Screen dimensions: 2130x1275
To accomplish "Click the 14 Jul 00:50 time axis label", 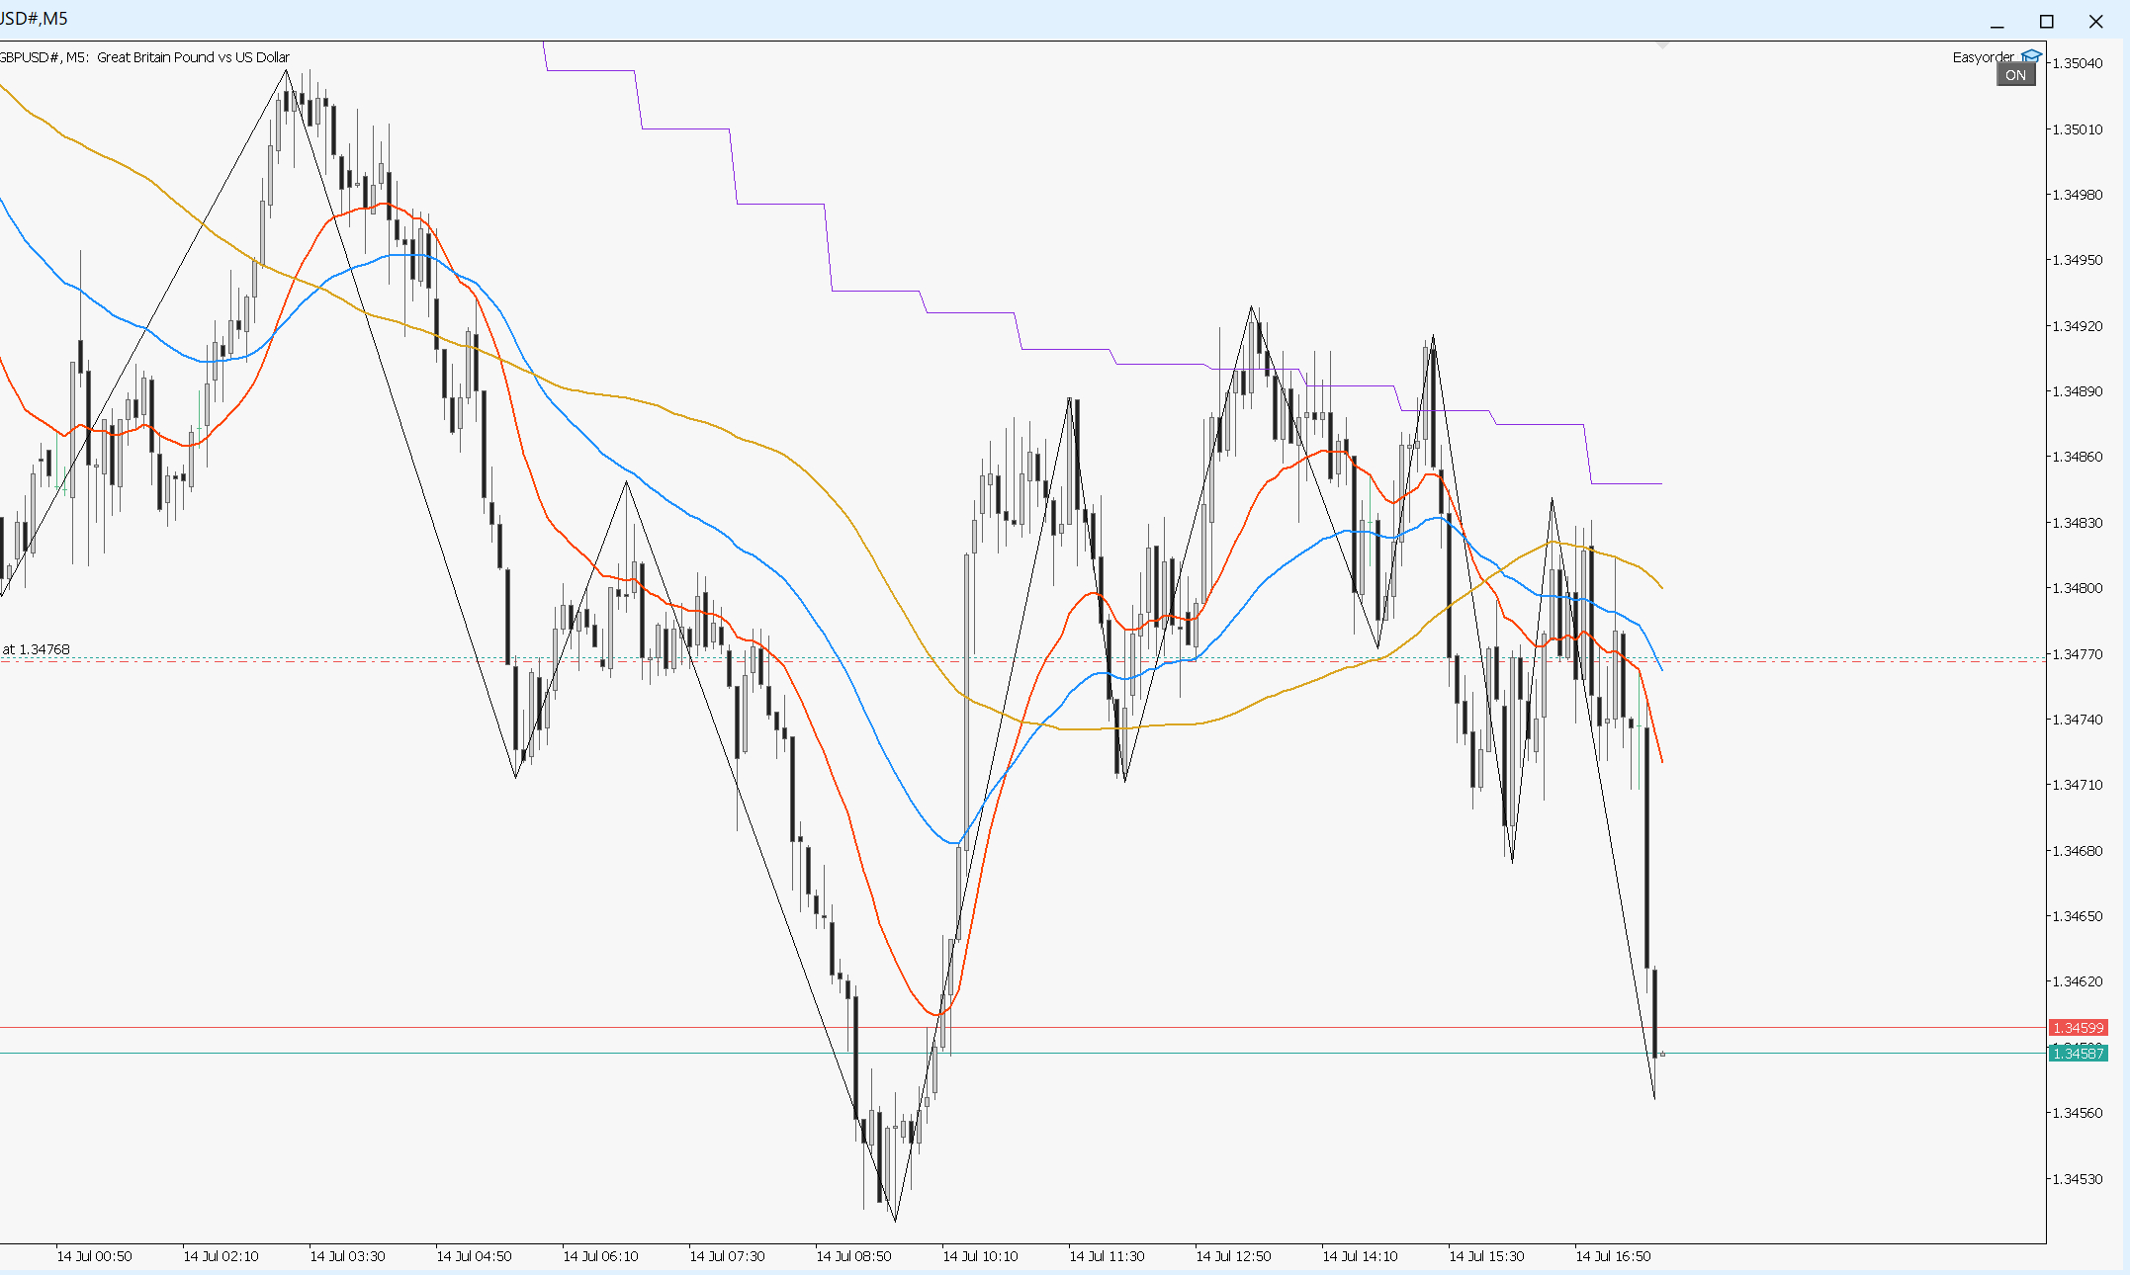I will point(94,1256).
